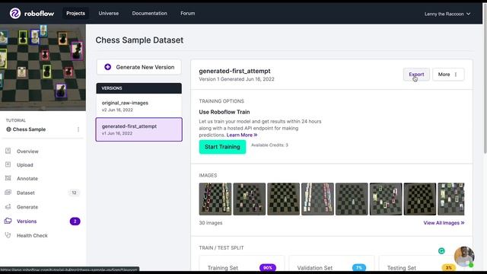Click the Generate sidebar icon
Image resolution: width=487 pixels, height=274 pixels.
tap(8, 206)
